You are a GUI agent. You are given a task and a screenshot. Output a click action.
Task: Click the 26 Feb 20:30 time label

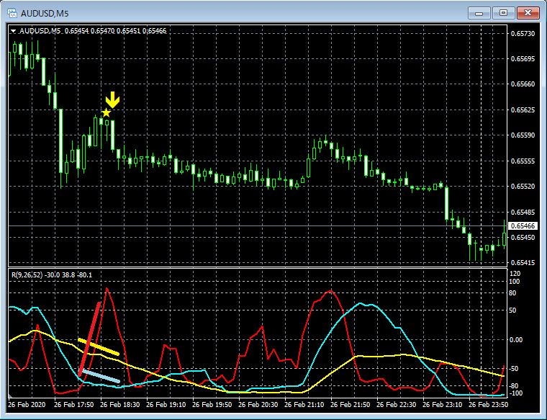[x=258, y=405]
